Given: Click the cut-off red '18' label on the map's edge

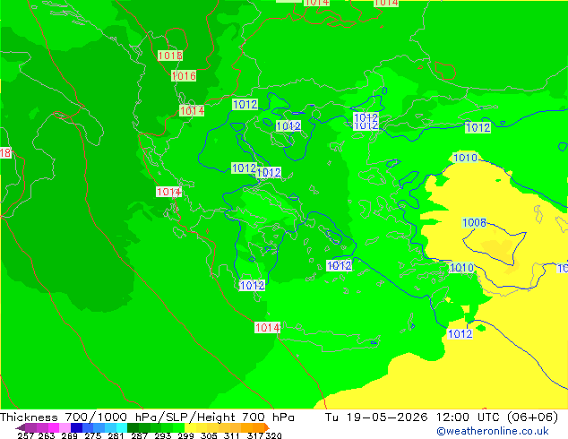Looking at the screenshot, I should coord(5,153).
